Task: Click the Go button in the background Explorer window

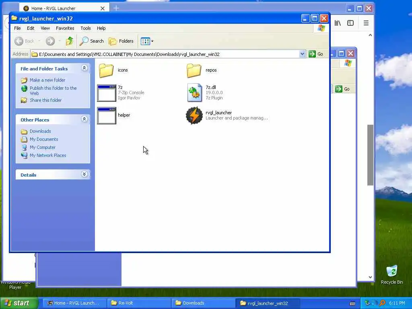Action: click(x=343, y=89)
